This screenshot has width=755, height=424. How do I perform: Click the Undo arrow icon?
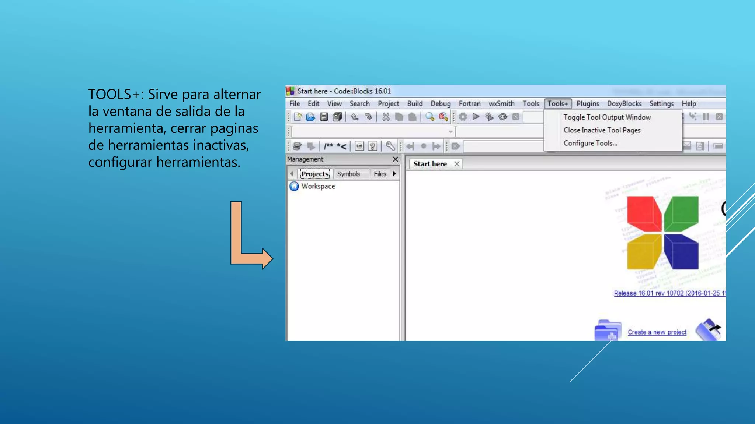pyautogui.click(x=355, y=117)
